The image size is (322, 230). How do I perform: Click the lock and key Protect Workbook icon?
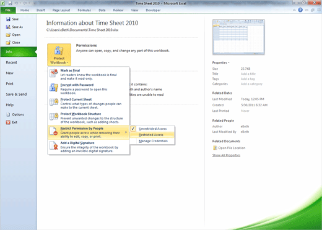coord(59,51)
